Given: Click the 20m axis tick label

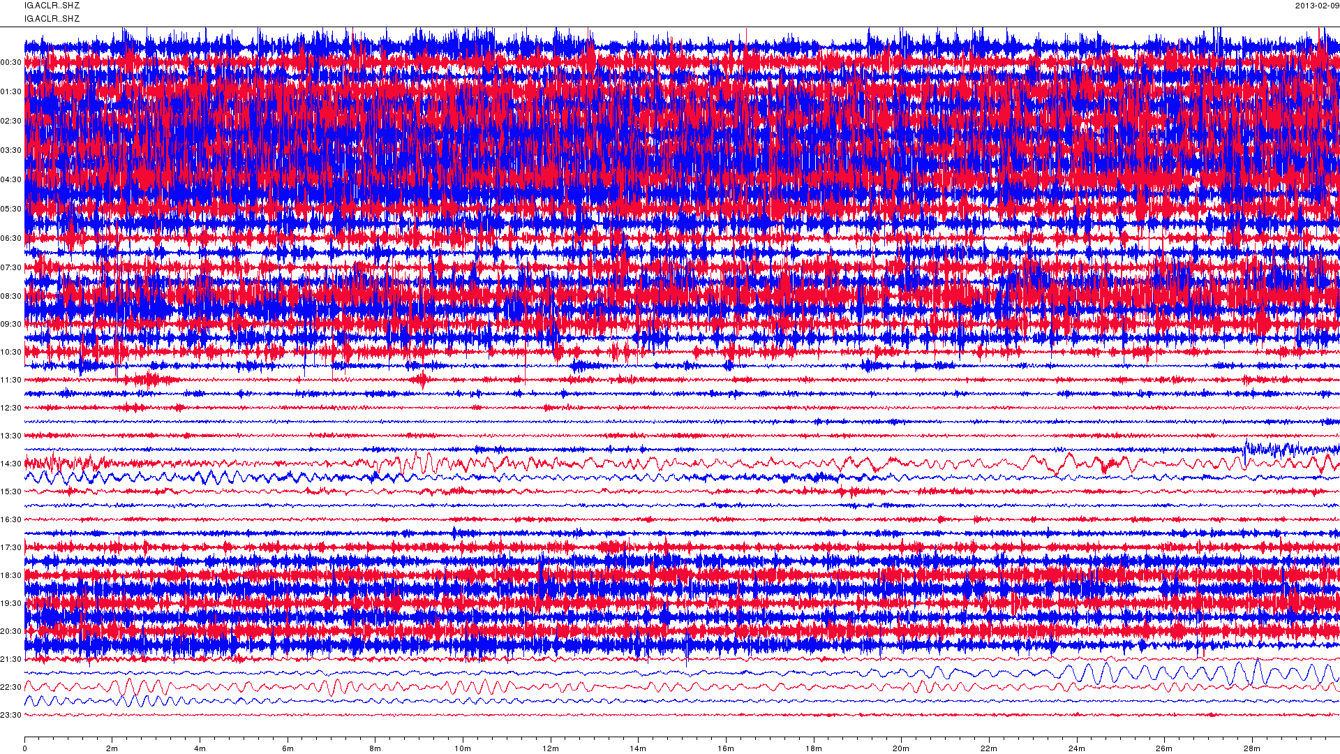Looking at the screenshot, I should click(901, 749).
